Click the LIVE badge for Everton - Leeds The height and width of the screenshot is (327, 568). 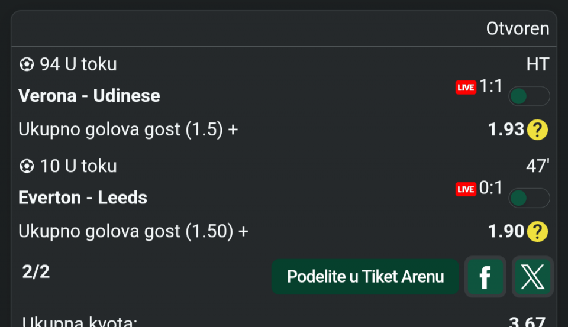466,189
